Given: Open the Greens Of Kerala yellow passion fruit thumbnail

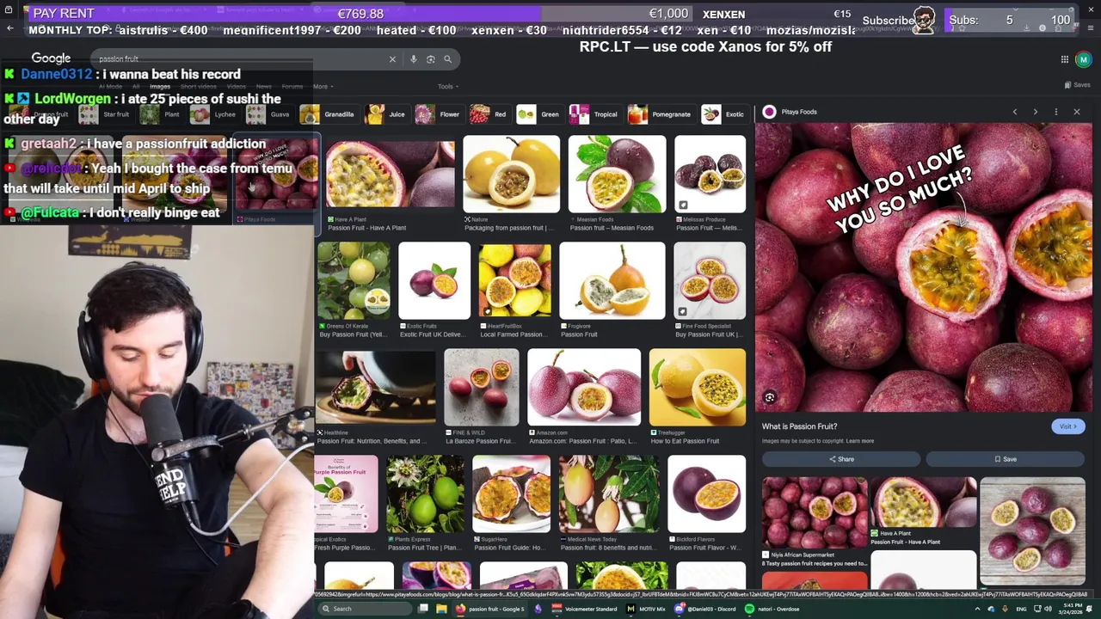Looking at the screenshot, I should pyautogui.click(x=353, y=281).
